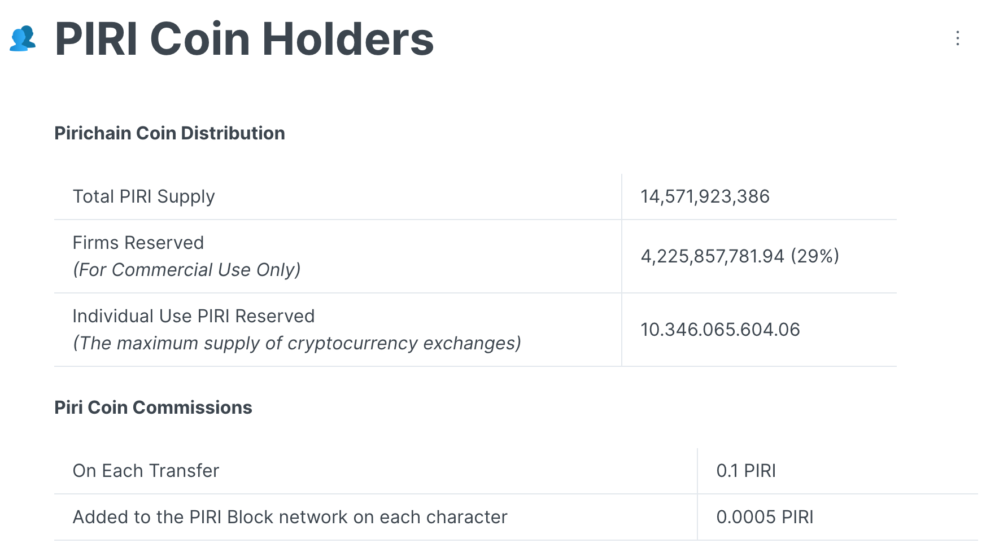Select the value 10.346.065.604.06
This screenshot has width=986, height=552.
(x=721, y=330)
